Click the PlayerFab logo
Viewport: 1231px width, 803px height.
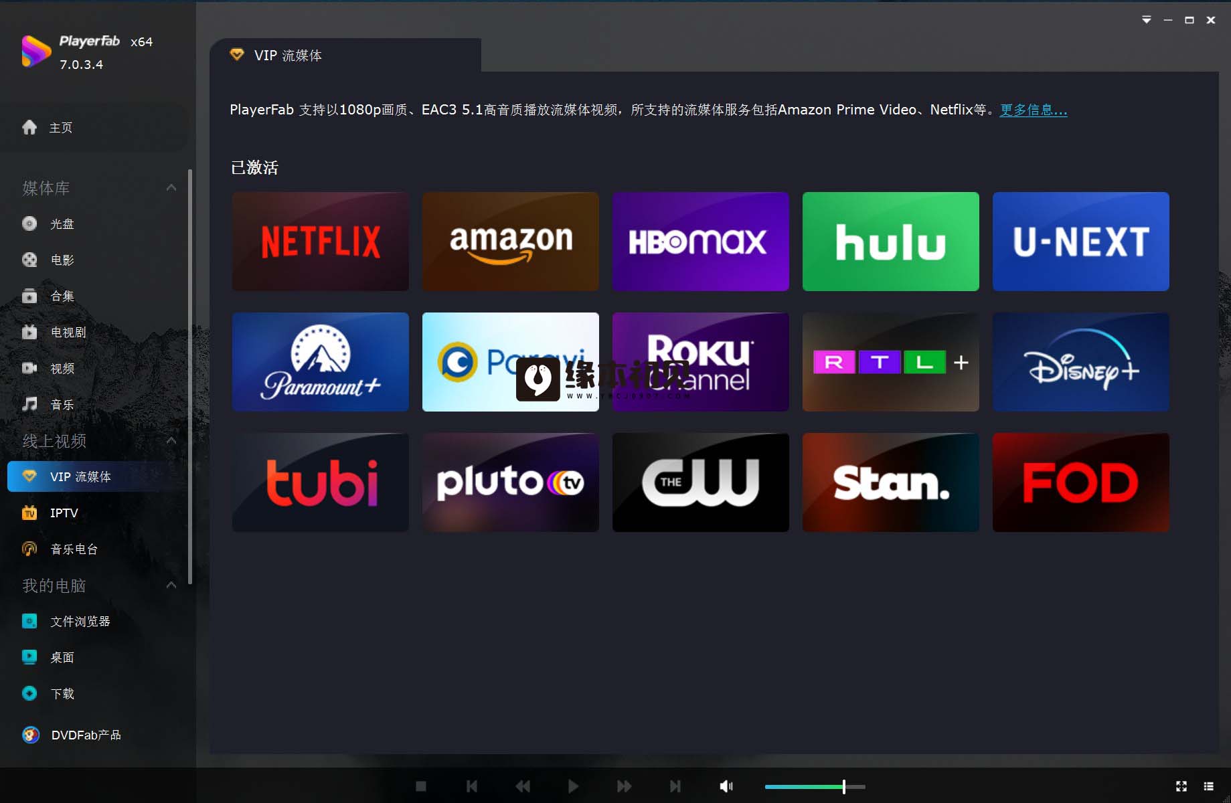pos(36,52)
